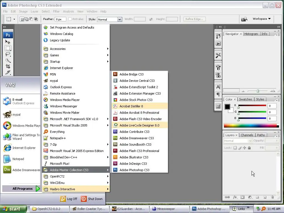Click the foreground color swatch
This screenshot has width=284, height=213.
click(227, 107)
